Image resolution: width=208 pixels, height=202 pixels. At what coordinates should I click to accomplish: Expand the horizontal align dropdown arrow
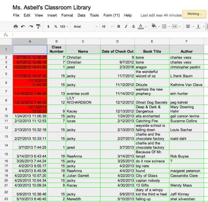click(193, 27)
